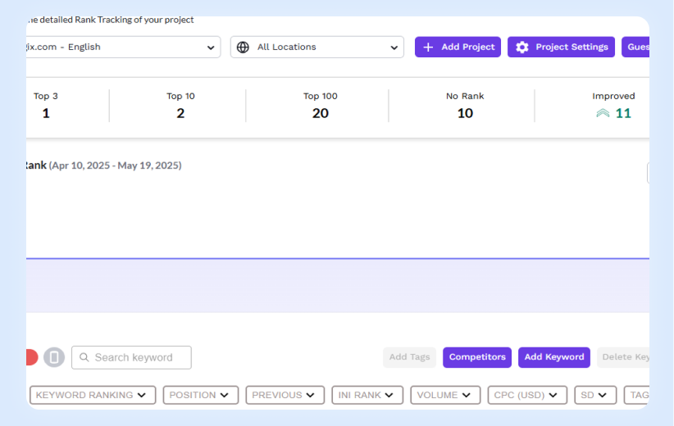This screenshot has height=426, width=674.
Task: Select the mobile device icon
Action: 54,357
